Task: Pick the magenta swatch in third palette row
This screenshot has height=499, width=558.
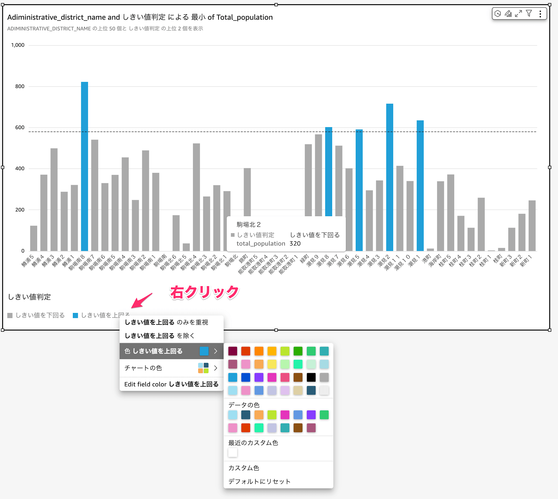Action: (x=272, y=377)
